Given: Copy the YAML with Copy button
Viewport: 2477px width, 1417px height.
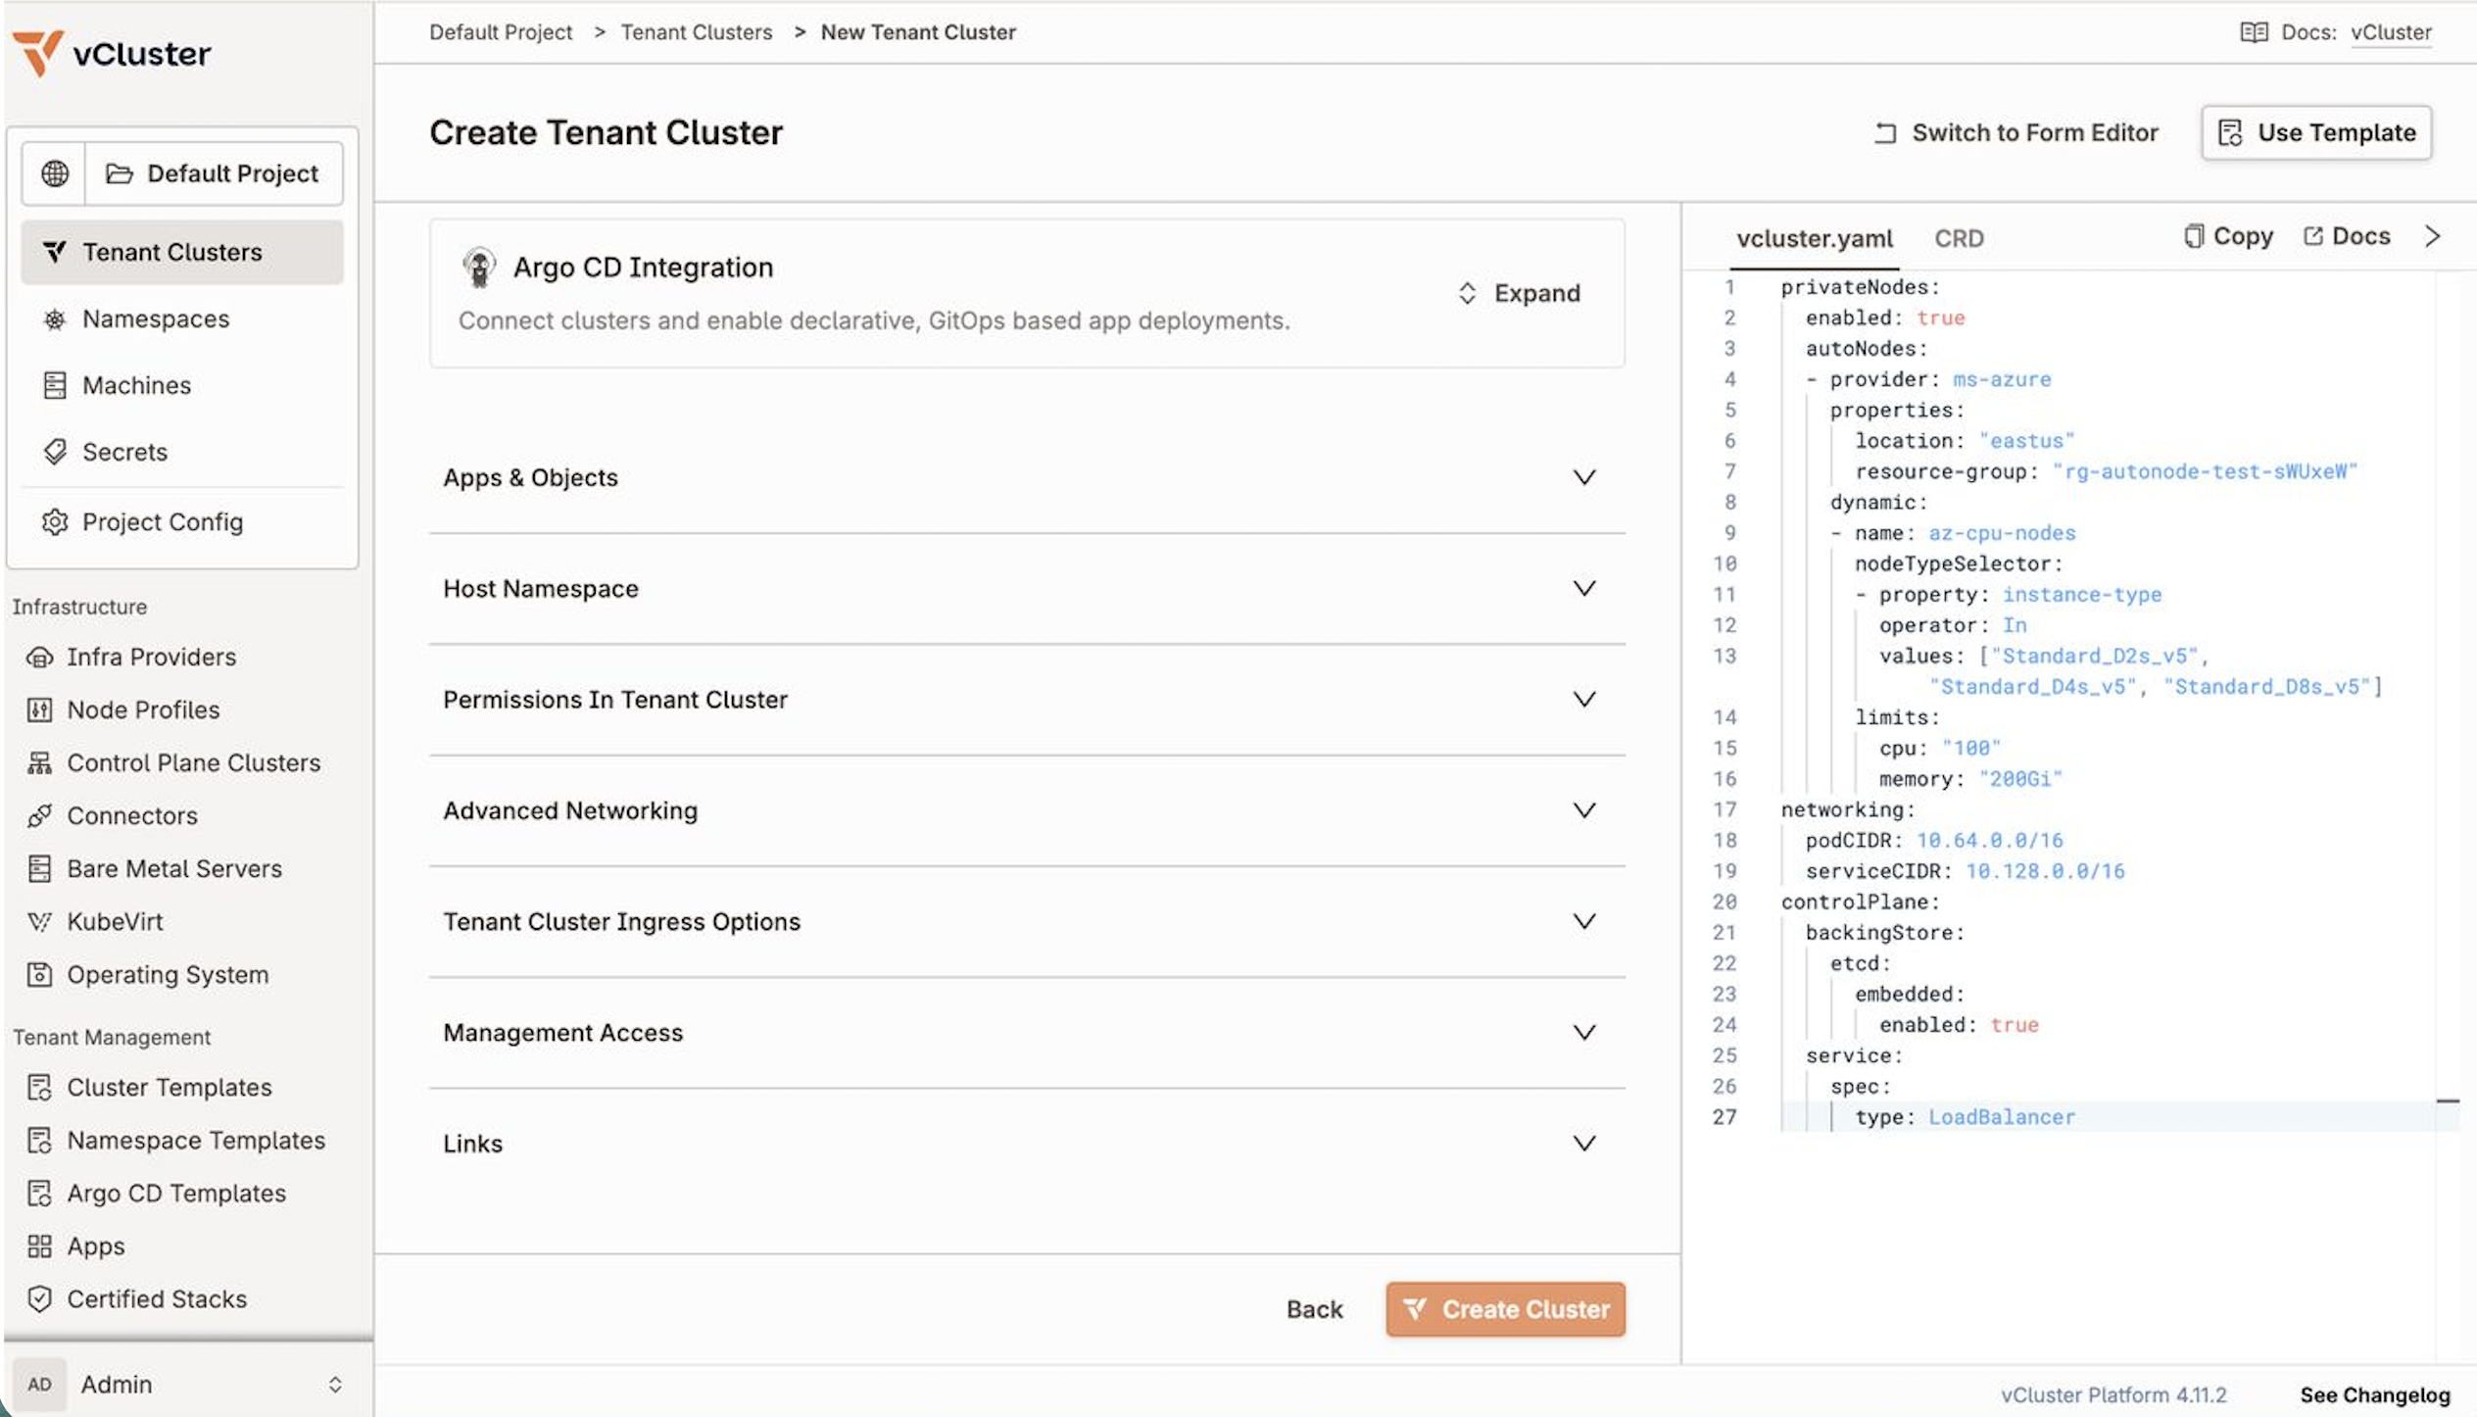Looking at the screenshot, I should 2228,236.
